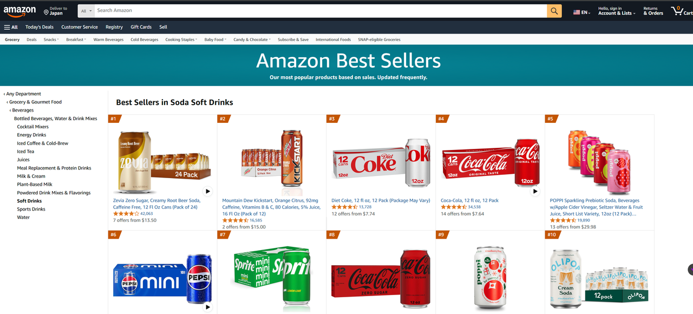Go to Energy Drinks category

[x=31, y=135]
